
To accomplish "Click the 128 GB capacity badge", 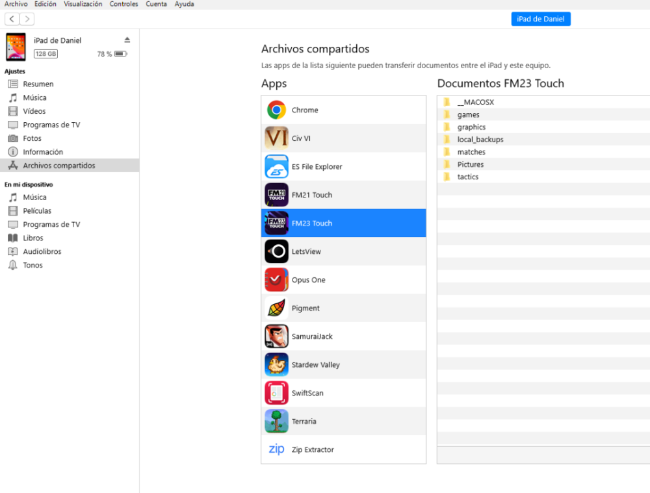I will click(x=45, y=54).
